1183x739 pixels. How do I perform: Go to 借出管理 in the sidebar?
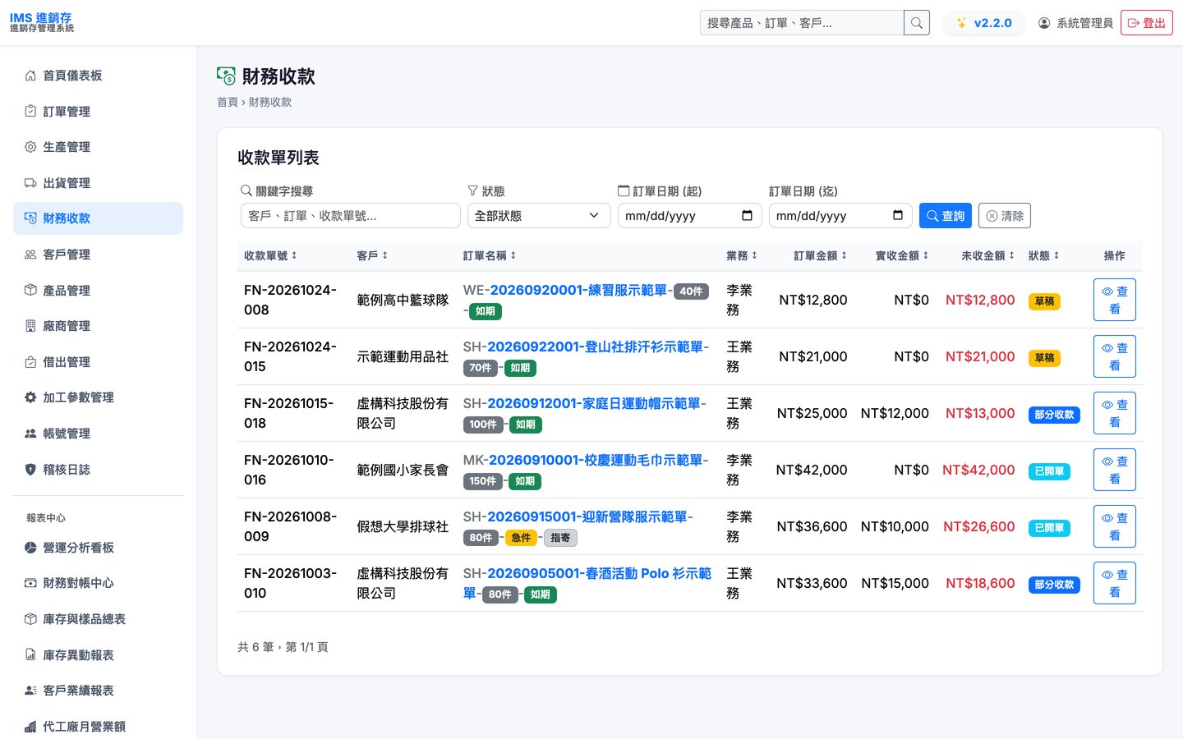point(98,362)
